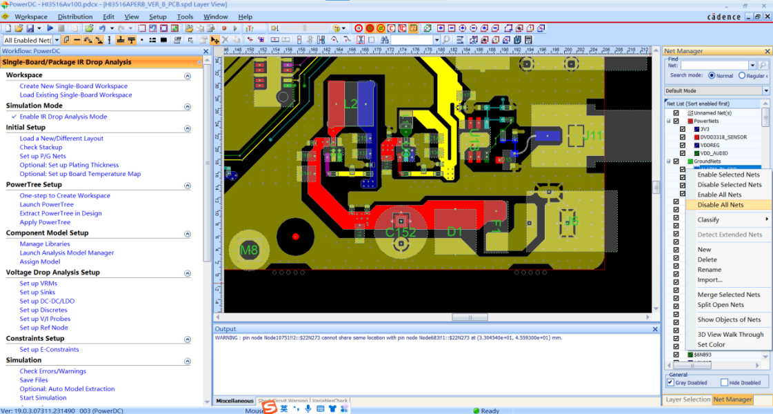Click the Net Manager search magnifier icon
Screen dimensions: 773x414
(763, 65)
